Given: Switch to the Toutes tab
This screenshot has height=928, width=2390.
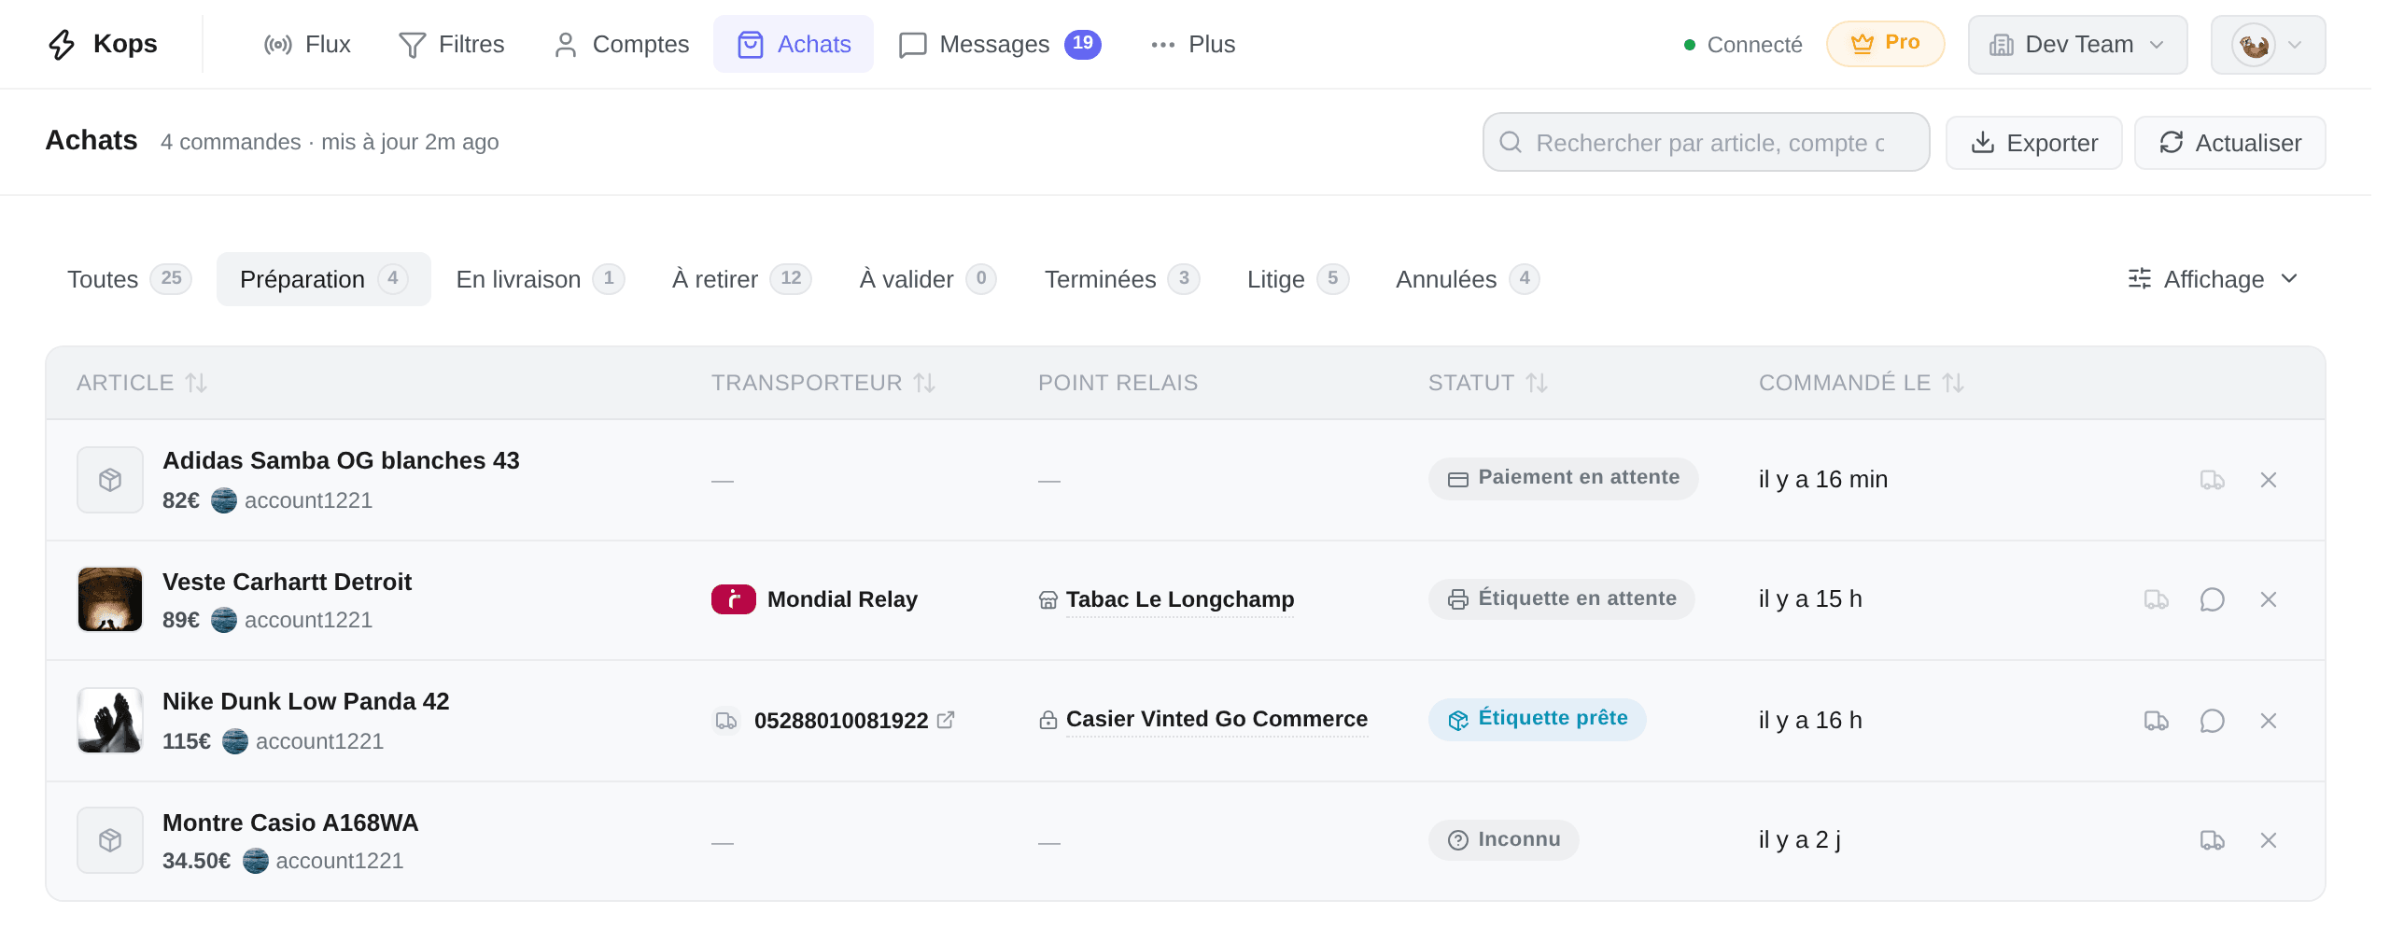Looking at the screenshot, I should click(x=130, y=279).
